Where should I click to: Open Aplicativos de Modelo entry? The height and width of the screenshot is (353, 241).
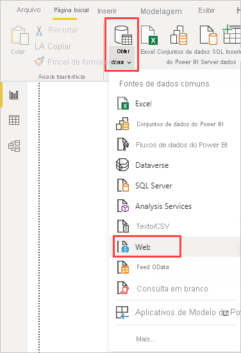tap(175, 313)
